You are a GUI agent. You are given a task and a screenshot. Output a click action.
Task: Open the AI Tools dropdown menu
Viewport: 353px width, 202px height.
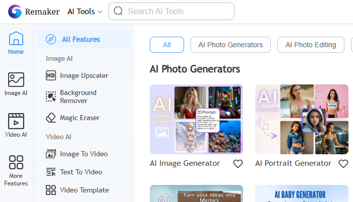85,12
